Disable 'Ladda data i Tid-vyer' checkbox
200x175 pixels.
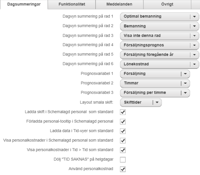point(123,131)
